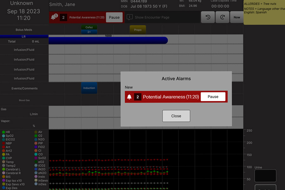Close the Active Alarms dialog
Viewport: 285px width, 190px height.
pyautogui.click(x=176, y=116)
